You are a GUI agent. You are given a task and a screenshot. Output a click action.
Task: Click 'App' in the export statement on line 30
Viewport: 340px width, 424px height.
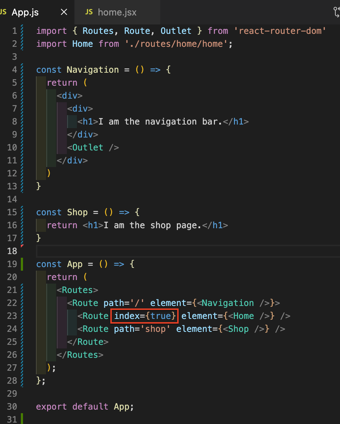121,406
